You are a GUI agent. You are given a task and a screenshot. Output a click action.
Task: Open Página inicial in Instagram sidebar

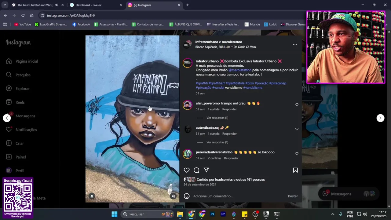22,61
